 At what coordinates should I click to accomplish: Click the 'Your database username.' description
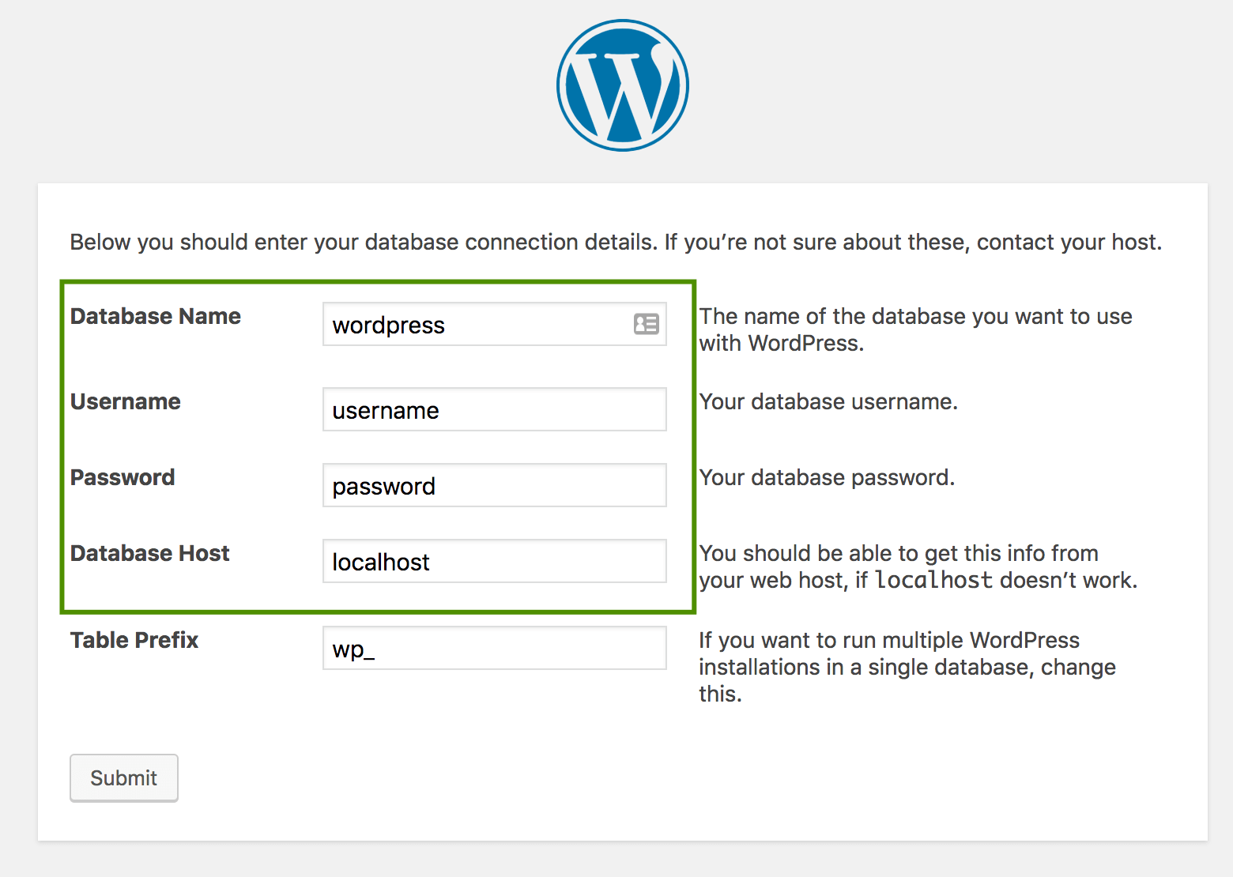[x=828, y=401]
